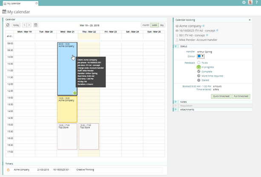Start the Acme company timer icon
This screenshot has height=177, width=261.
[8, 170]
